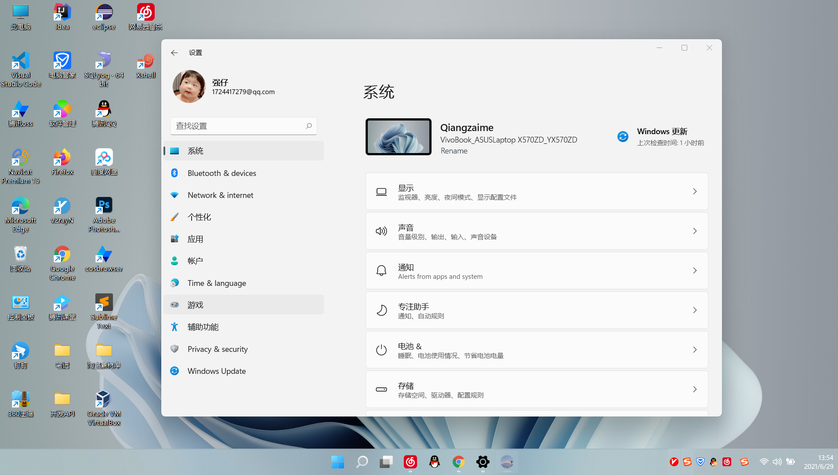The width and height of the screenshot is (838, 475).
Task: Click the user profile avatar picture
Action: pos(189,87)
